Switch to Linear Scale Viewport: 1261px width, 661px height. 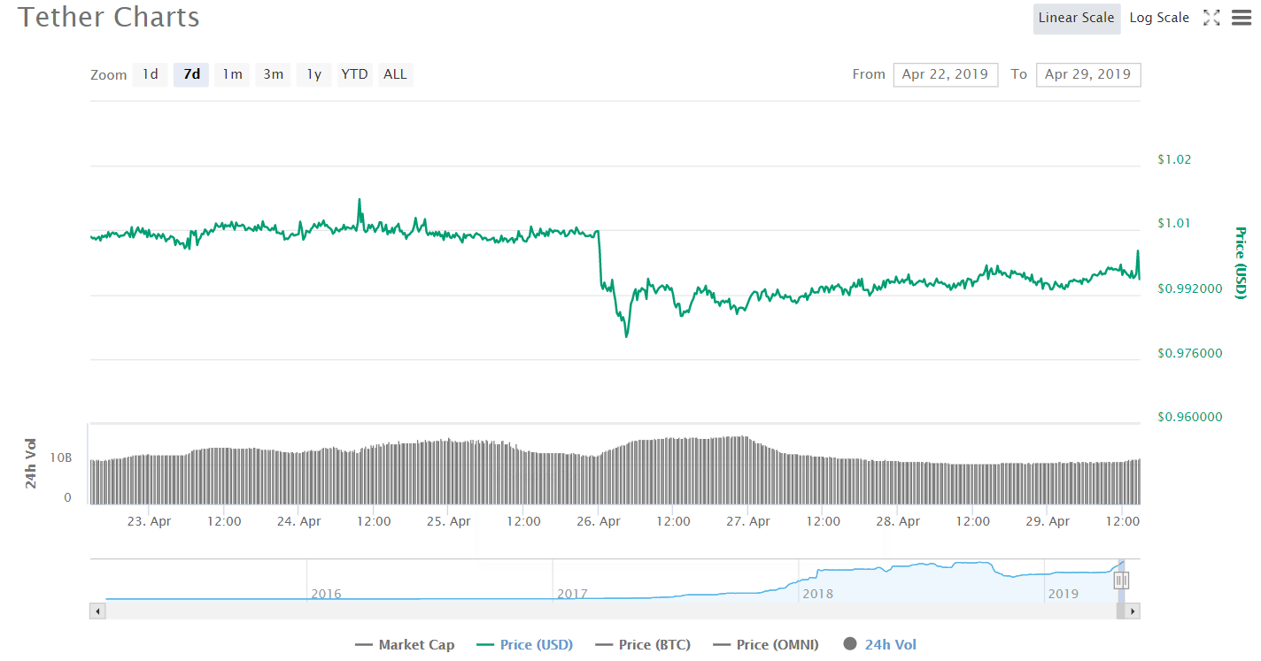[1077, 18]
